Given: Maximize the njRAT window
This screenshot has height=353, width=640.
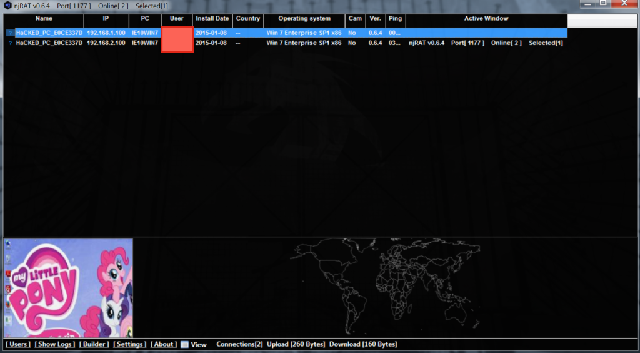Looking at the screenshot, I should pos(603,4).
